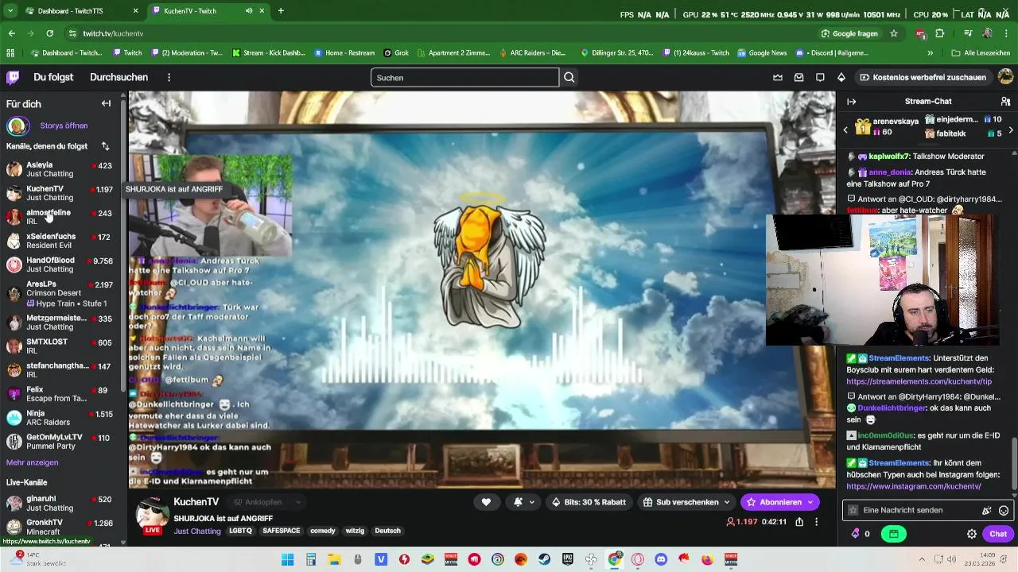The height and width of the screenshot is (572, 1018).
Task: Open the Google News bookmark
Action: [x=762, y=52]
